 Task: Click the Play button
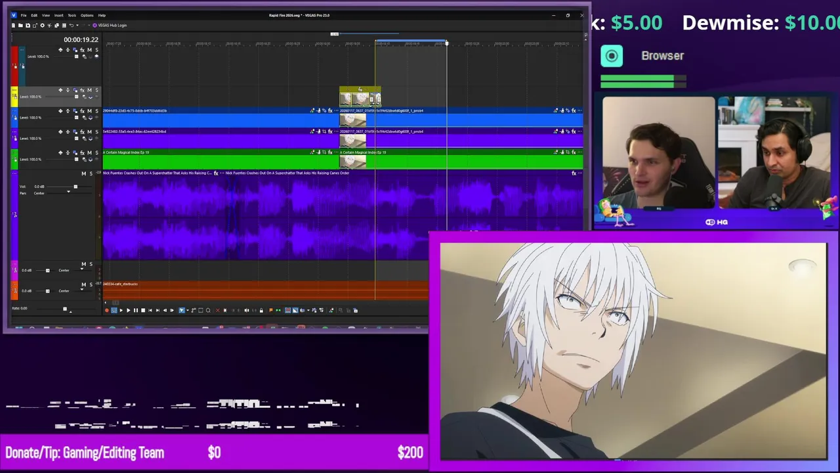tap(129, 310)
